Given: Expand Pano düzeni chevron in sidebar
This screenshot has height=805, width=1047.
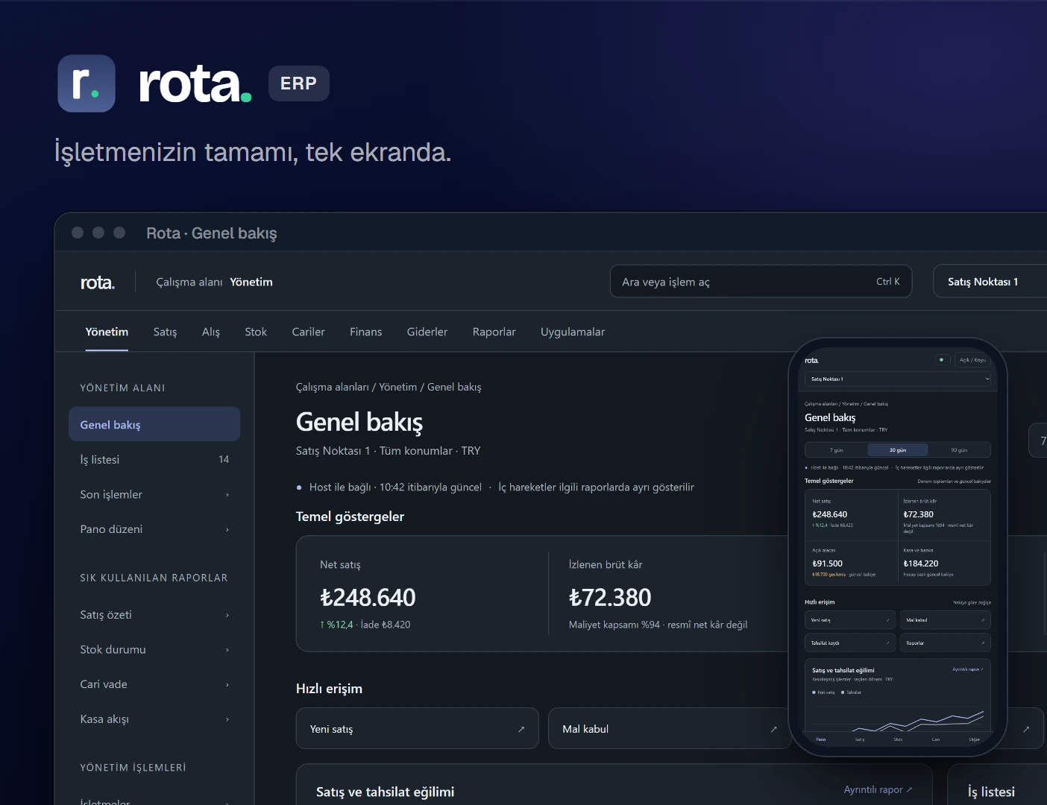Looking at the screenshot, I should pyautogui.click(x=227, y=530).
